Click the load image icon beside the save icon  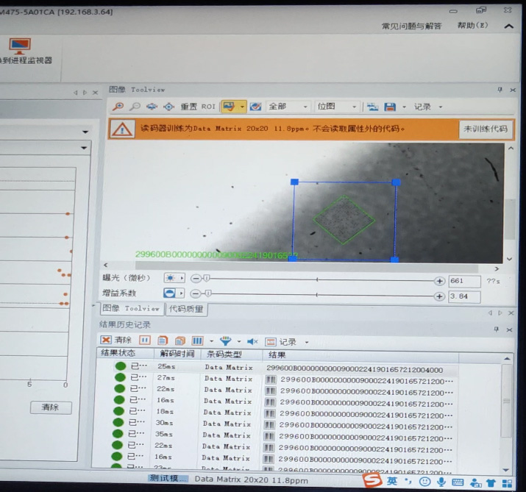pyautogui.click(x=372, y=107)
